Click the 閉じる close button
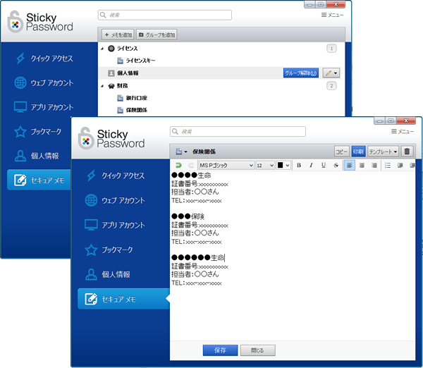Image resolution: width=423 pixels, height=368 pixels. click(257, 350)
